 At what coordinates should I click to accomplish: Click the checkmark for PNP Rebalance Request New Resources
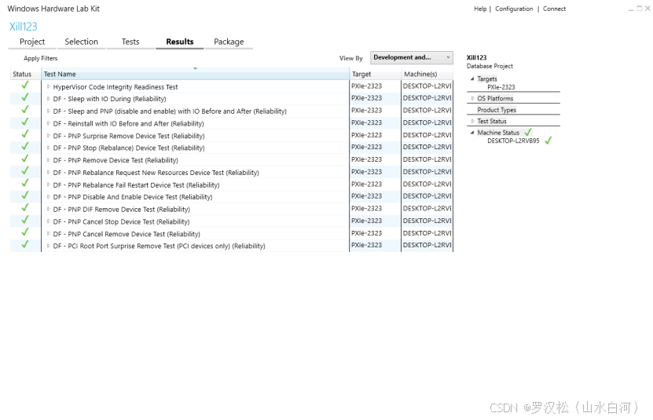pyautogui.click(x=25, y=170)
